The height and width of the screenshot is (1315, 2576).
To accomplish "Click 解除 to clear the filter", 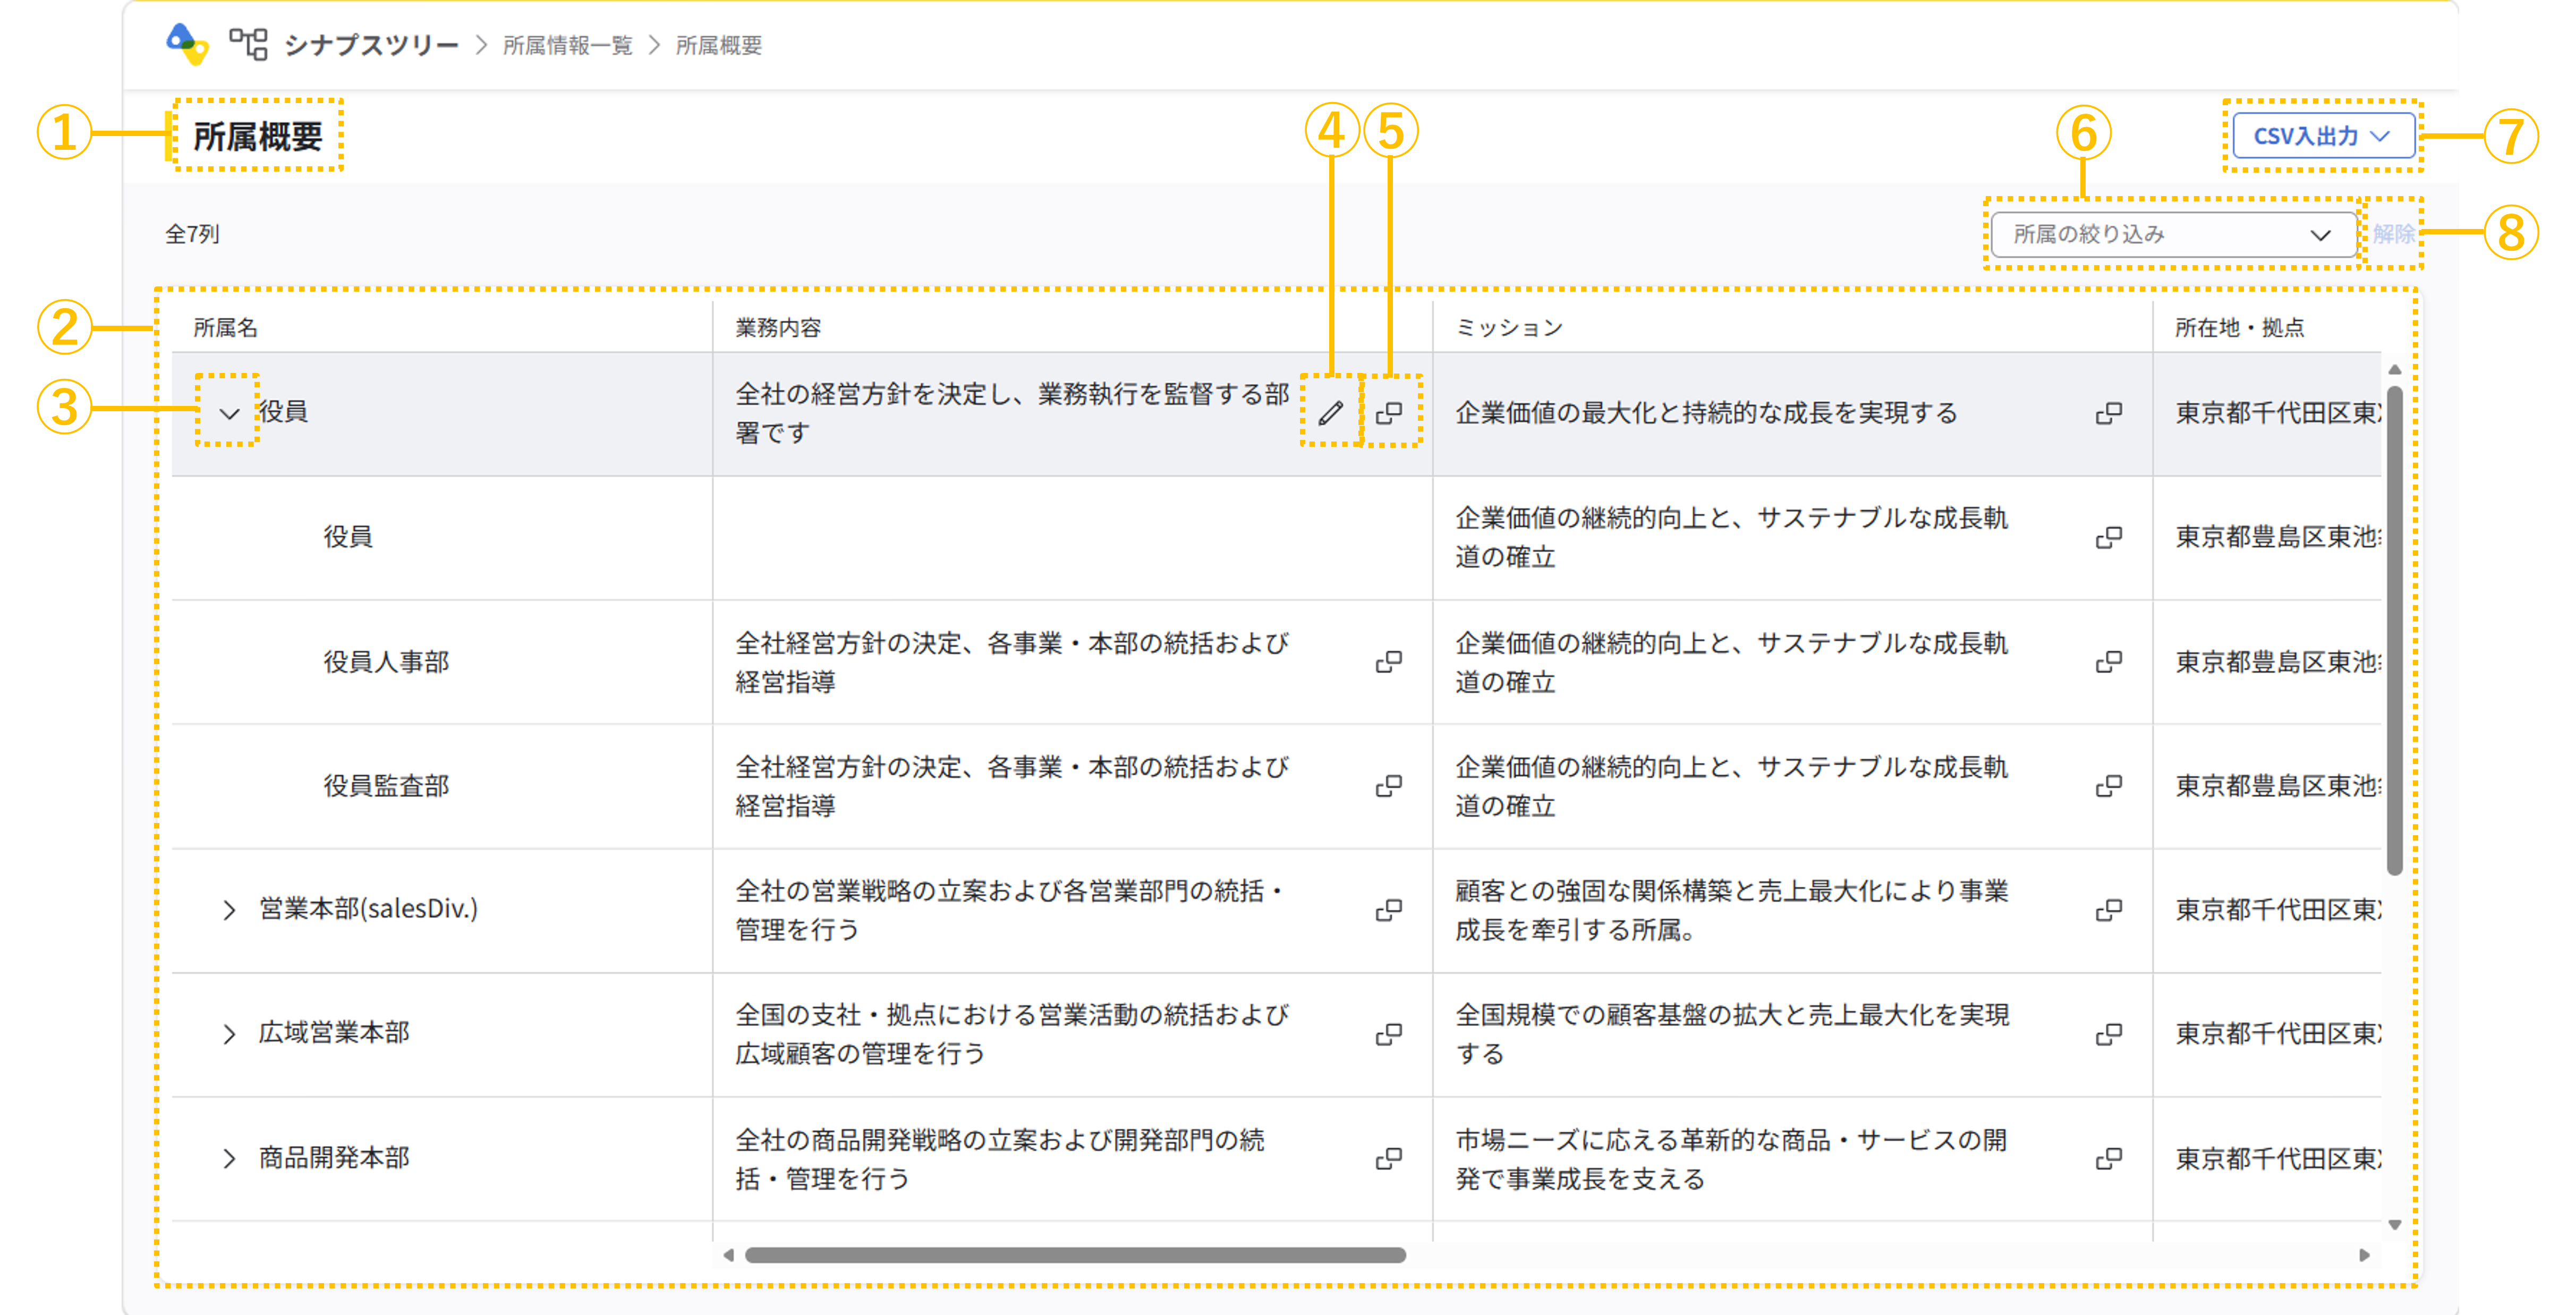I will point(2393,234).
